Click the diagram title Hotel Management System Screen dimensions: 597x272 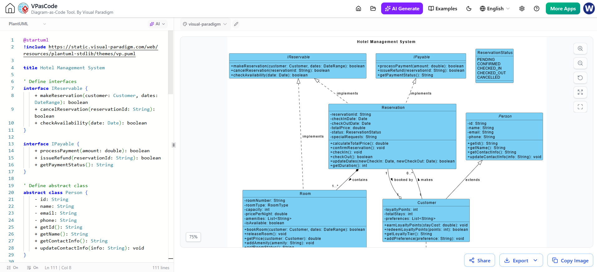pos(386,42)
